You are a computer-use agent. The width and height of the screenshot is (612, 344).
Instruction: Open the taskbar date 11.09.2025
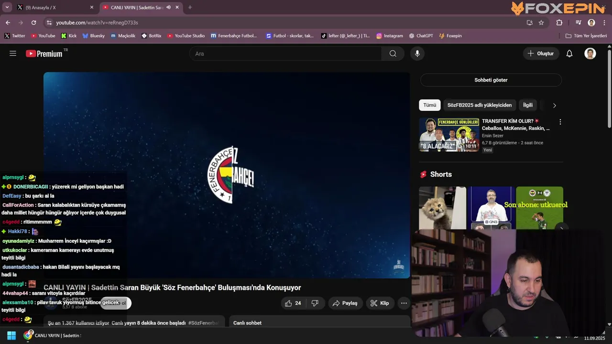pos(594,338)
